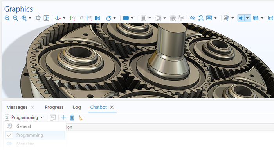Screen dimensions: 274x156
Task: Open the Log tab
Action: coord(77,107)
